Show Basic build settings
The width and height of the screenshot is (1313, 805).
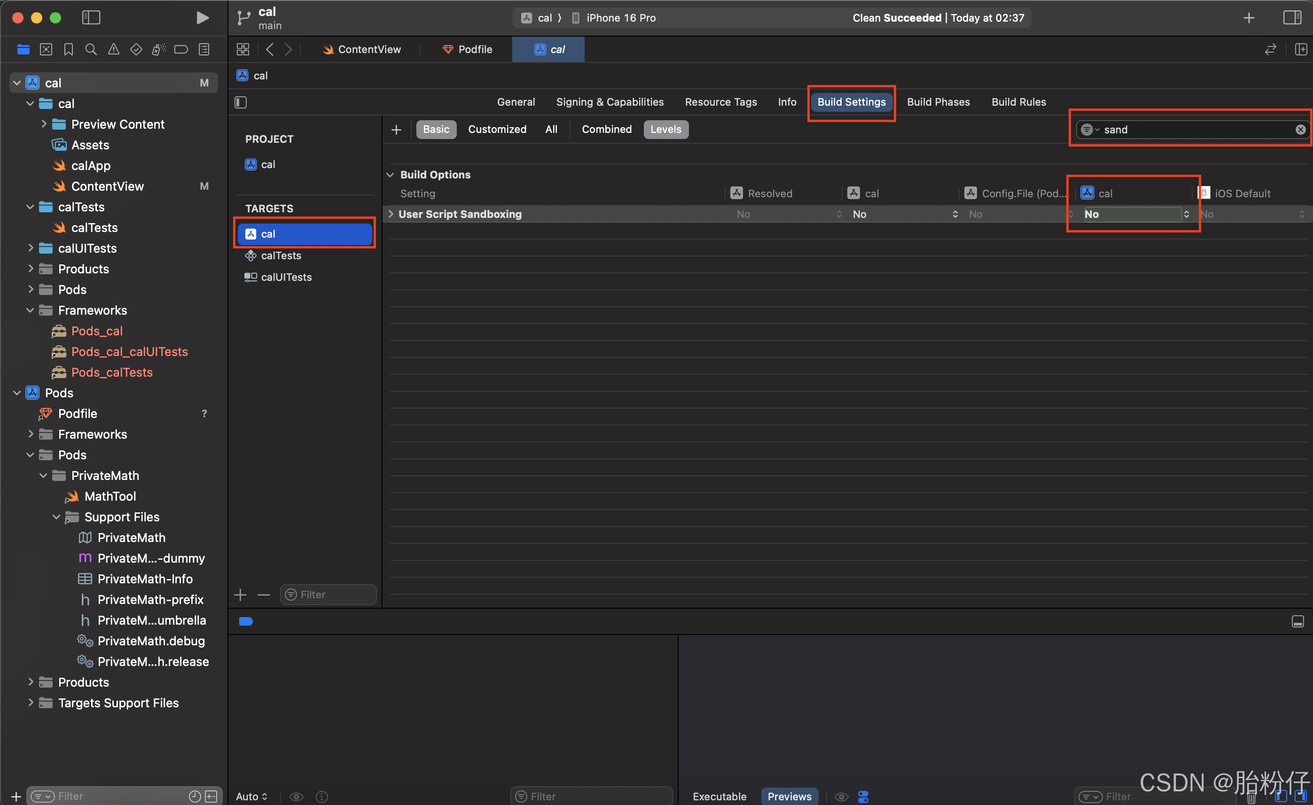tap(436, 129)
